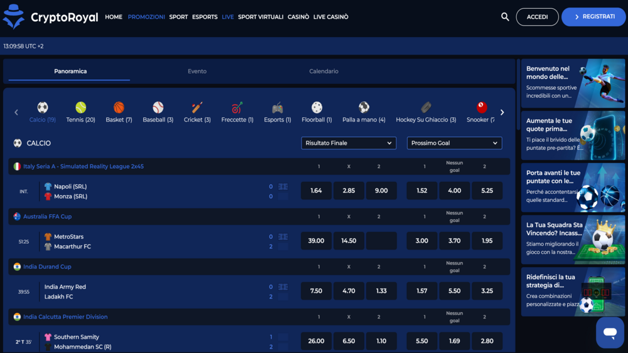Open India Durand Cup league link
The height and width of the screenshot is (353, 628).
pyautogui.click(x=47, y=266)
